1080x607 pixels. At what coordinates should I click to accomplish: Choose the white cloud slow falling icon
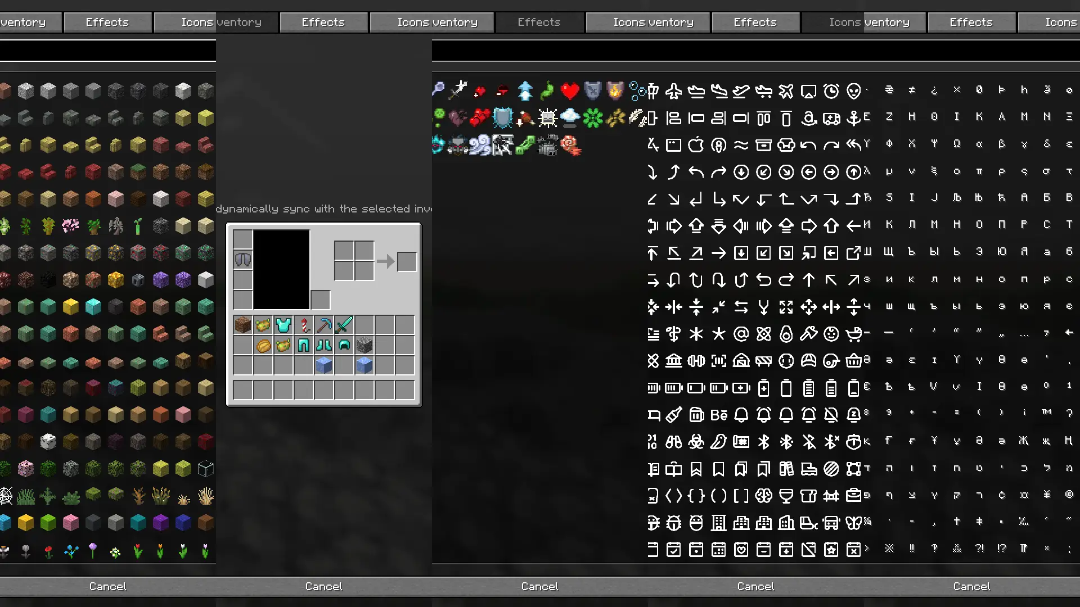click(570, 117)
